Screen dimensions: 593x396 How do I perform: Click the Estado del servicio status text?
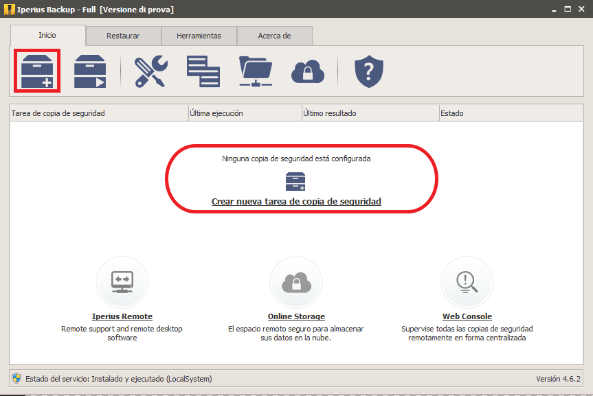pyautogui.click(x=119, y=379)
